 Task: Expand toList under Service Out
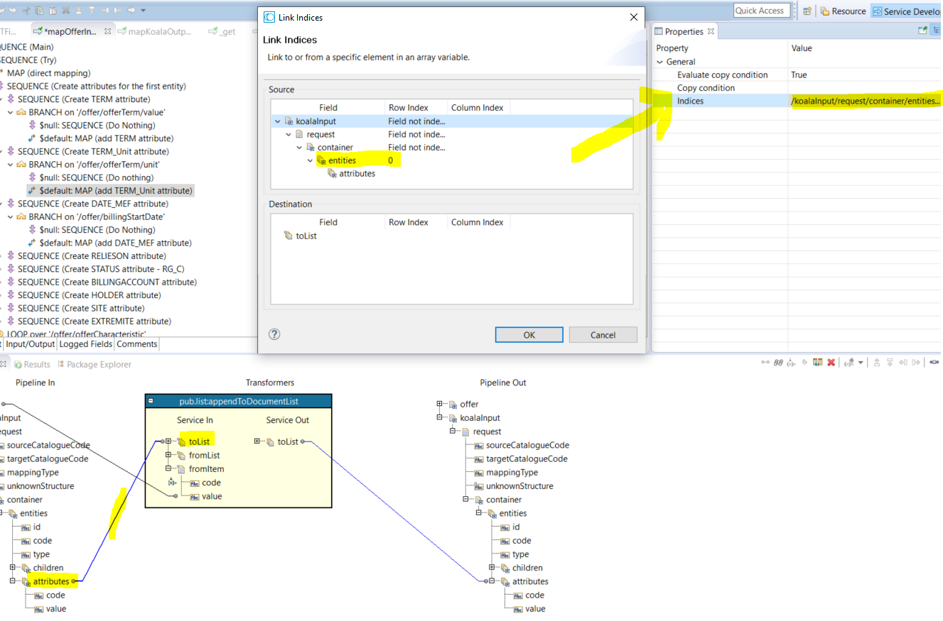[257, 440]
